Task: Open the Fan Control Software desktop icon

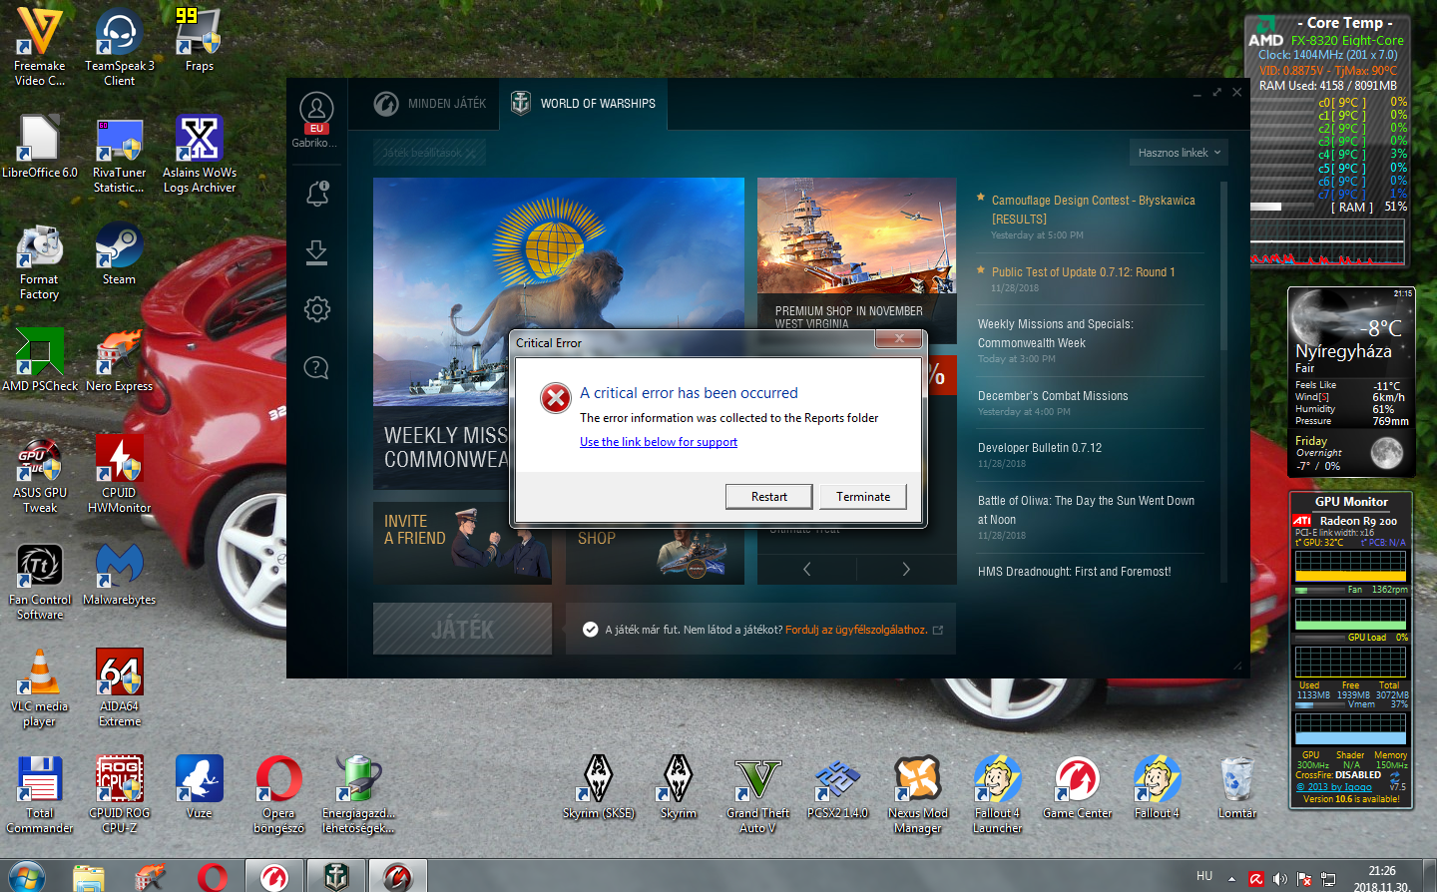Action: (x=40, y=581)
